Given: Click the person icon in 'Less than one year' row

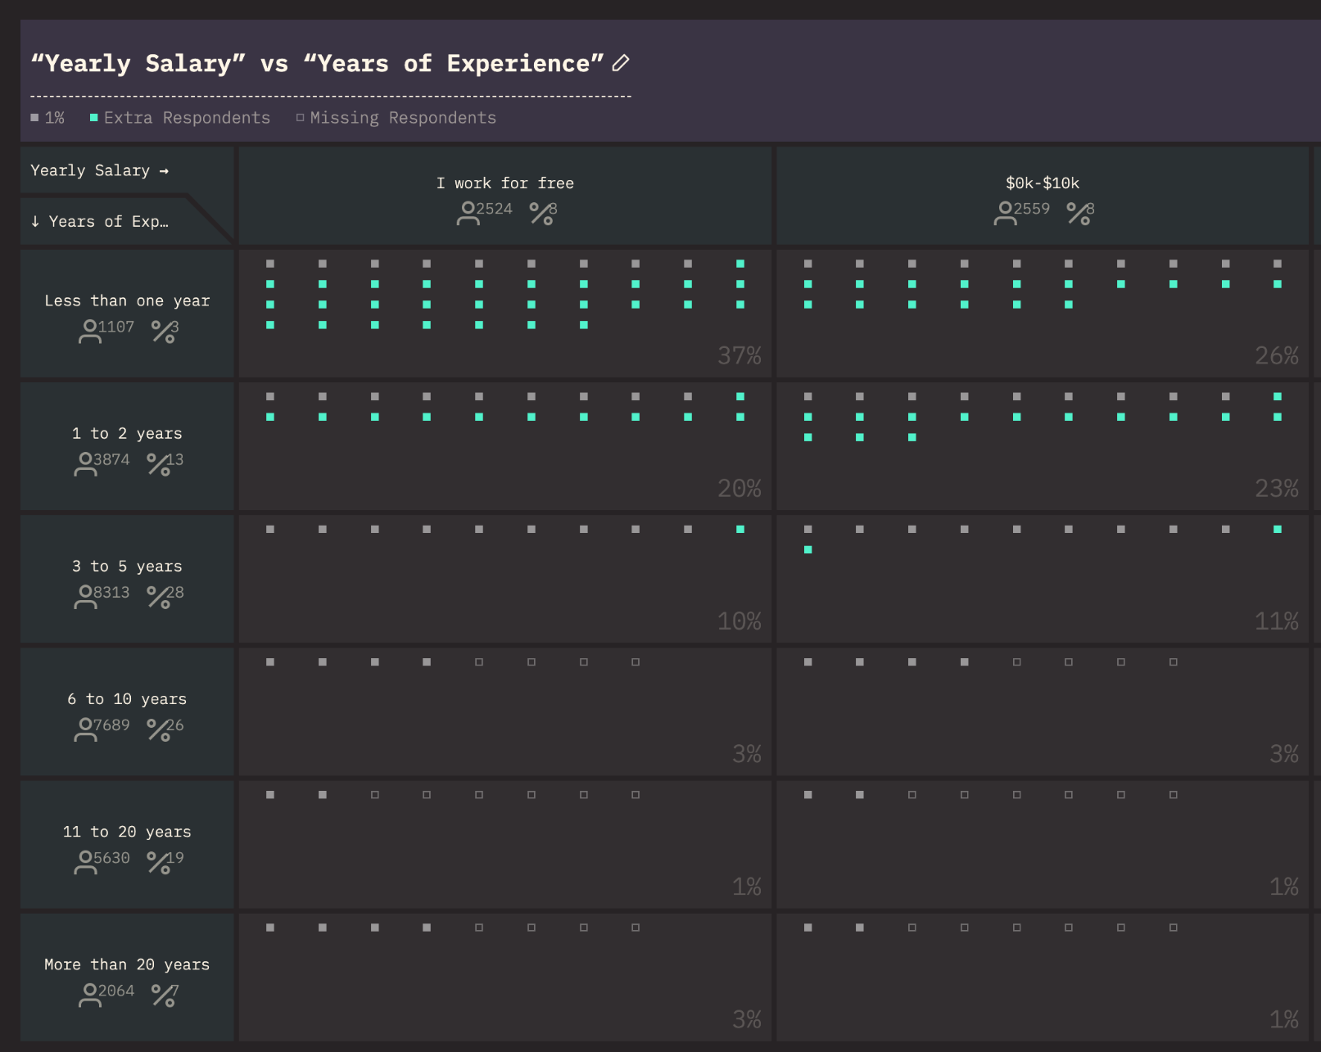Looking at the screenshot, I should point(89,331).
